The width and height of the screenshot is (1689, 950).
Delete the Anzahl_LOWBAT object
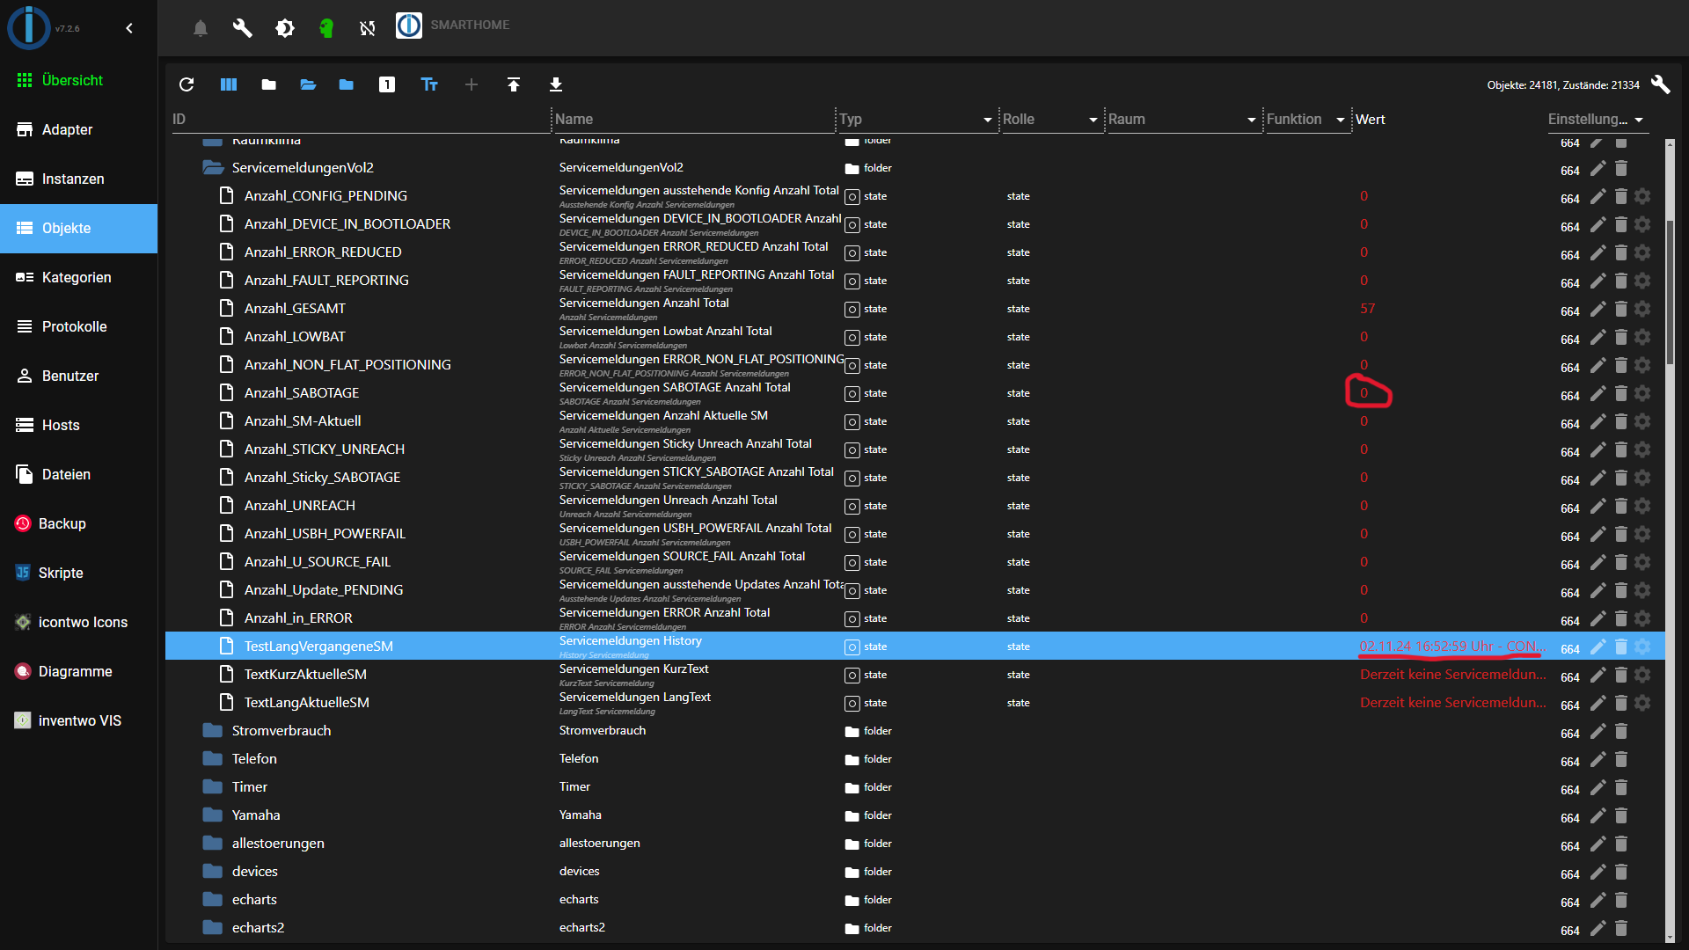1621,337
